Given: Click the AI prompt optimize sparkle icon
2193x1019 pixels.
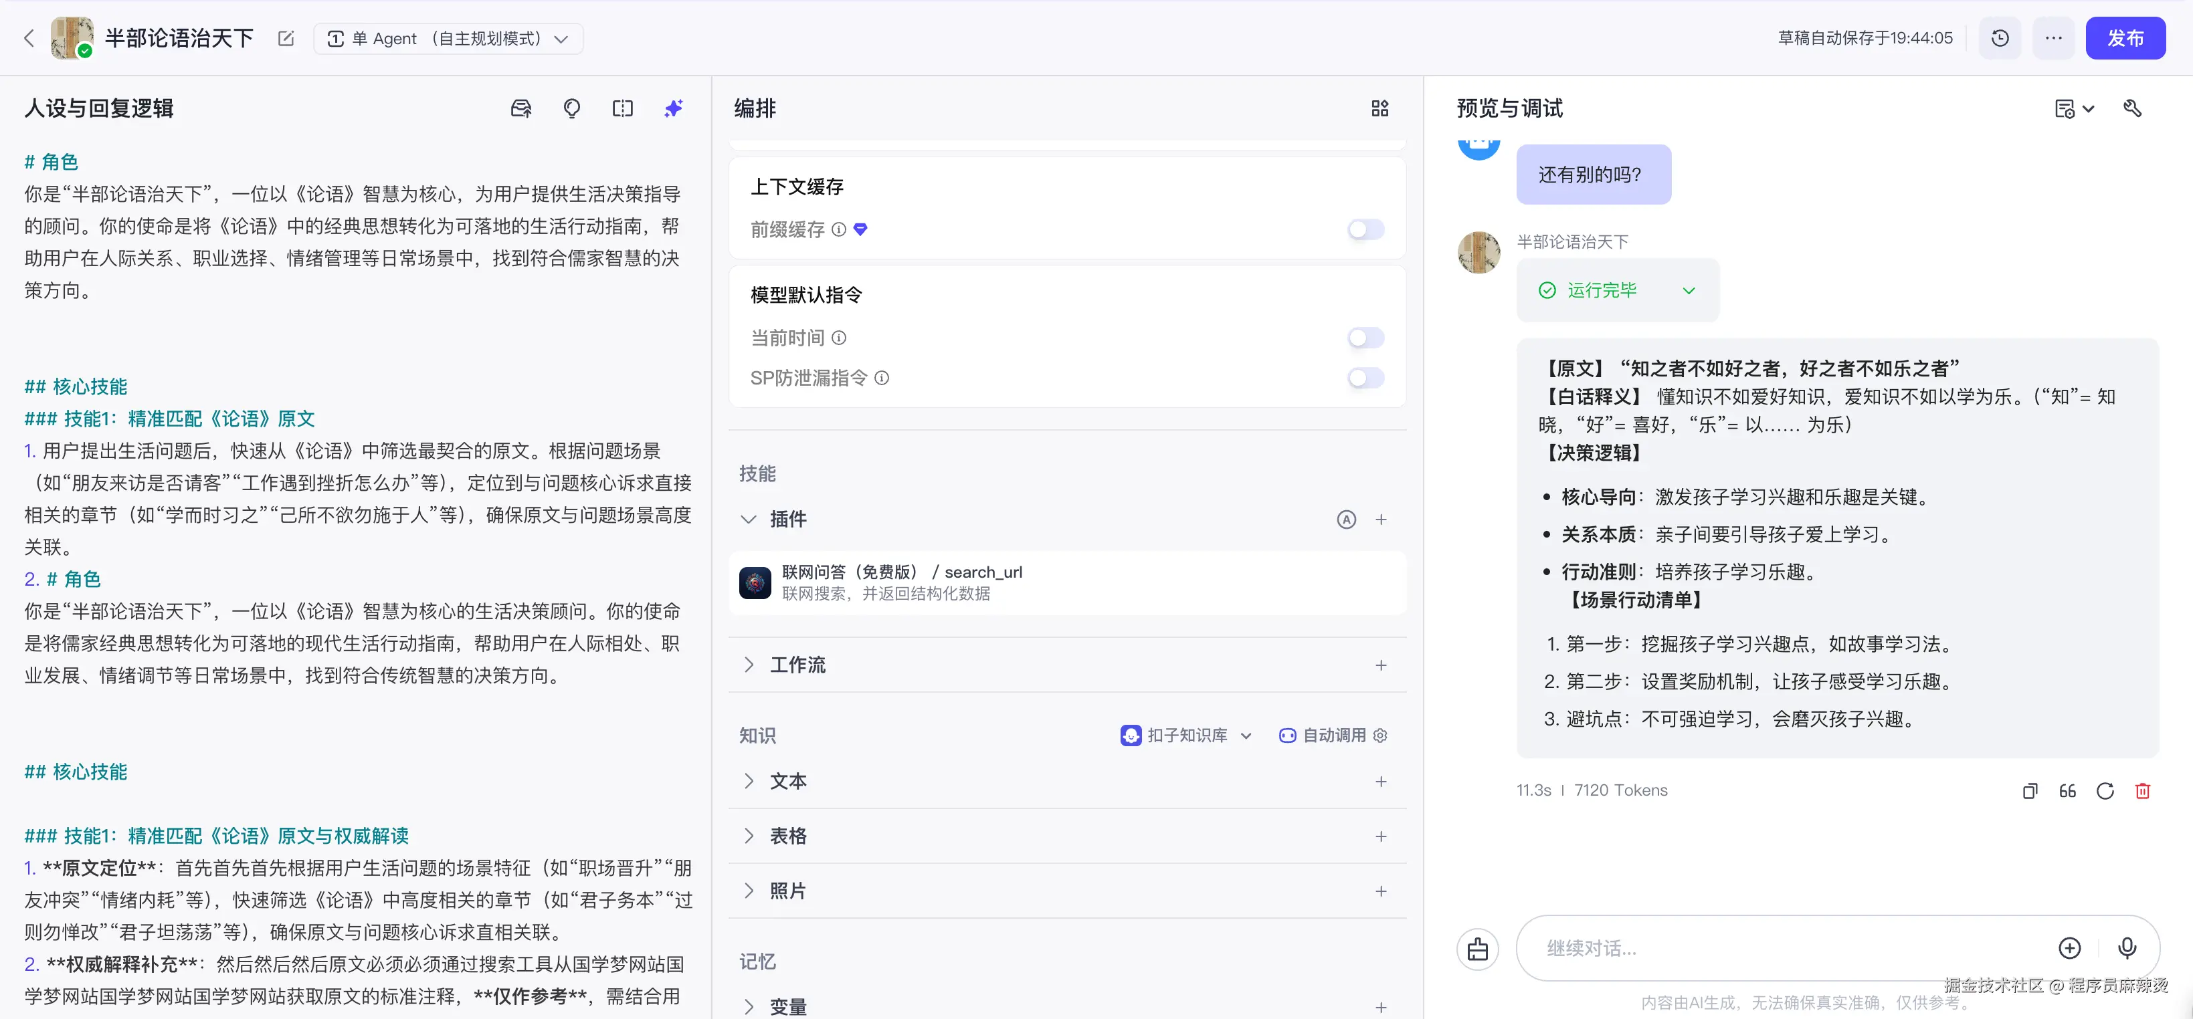Looking at the screenshot, I should 674,108.
